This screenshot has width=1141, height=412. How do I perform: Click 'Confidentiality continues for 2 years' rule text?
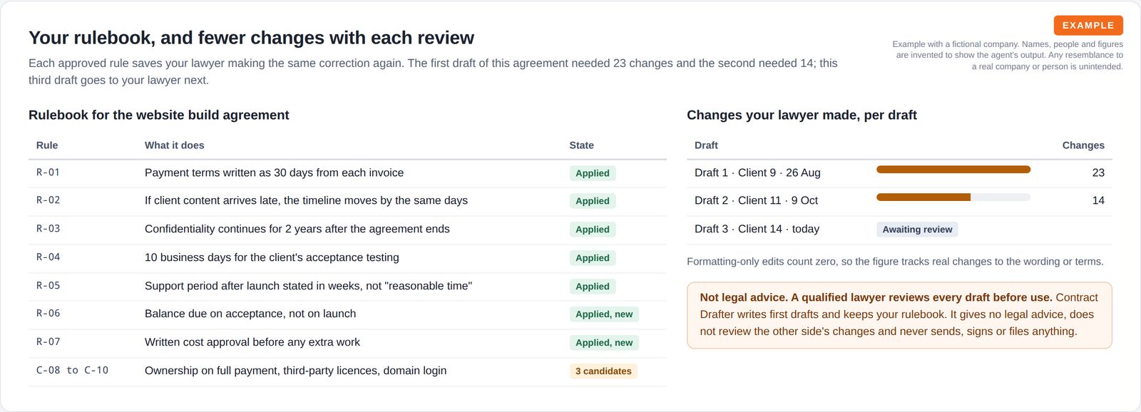tap(297, 229)
